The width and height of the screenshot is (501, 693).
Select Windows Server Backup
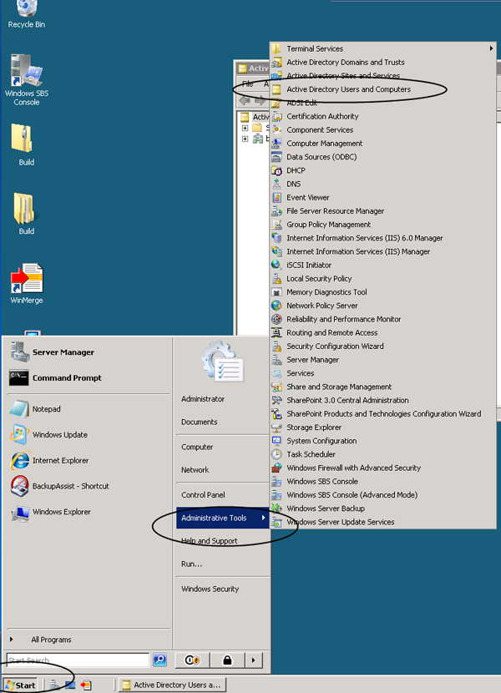(x=383, y=508)
